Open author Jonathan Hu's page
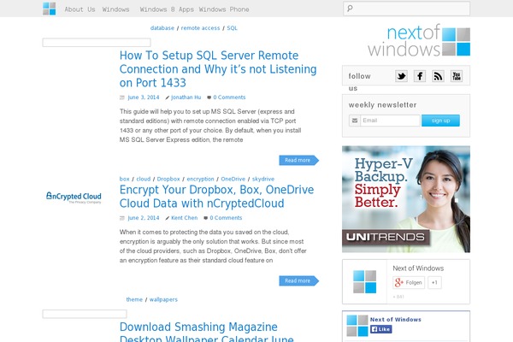 click(186, 97)
